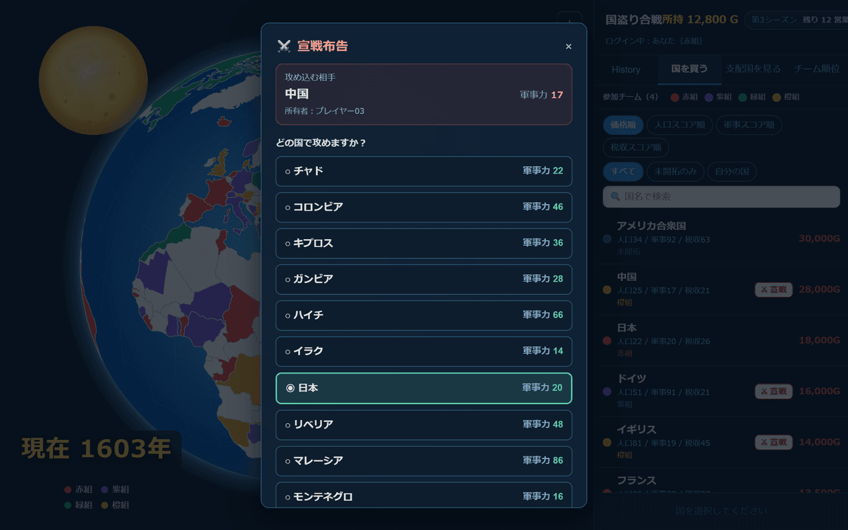Select ガンビア as attacking country
Image resolution: width=848 pixels, height=530 pixels.
tap(424, 279)
